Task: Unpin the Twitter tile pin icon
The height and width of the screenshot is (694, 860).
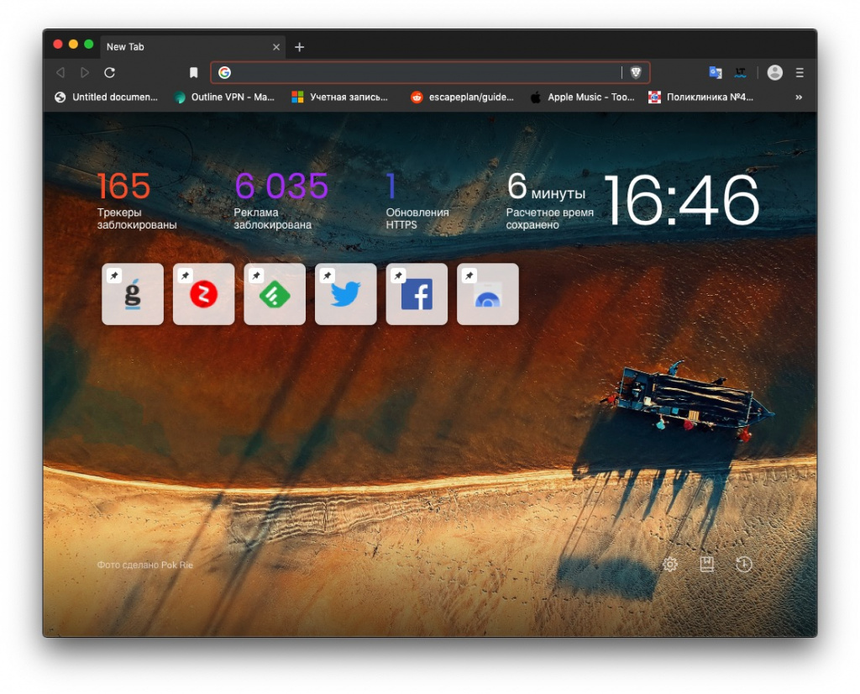Action: point(328,276)
